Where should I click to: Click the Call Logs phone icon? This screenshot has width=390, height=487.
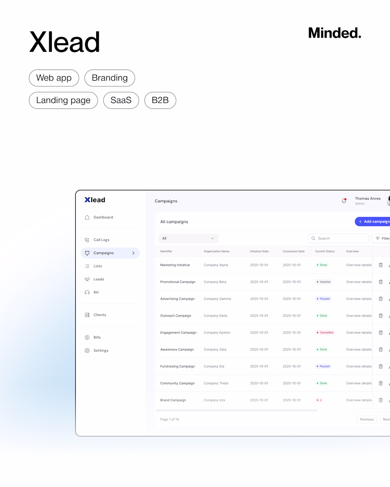coord(87,240)
